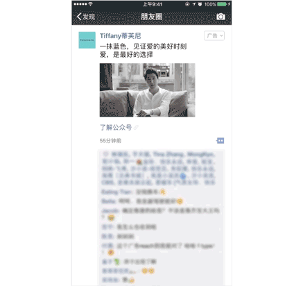Viewport: 303px width, 286px height.
Task: Tap the 55分钟前 timestamp
Action: coord(110,141)
